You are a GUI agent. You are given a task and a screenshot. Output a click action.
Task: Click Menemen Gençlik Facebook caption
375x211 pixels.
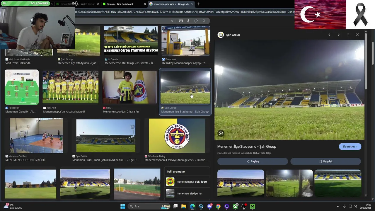click(x=21, y=112)
